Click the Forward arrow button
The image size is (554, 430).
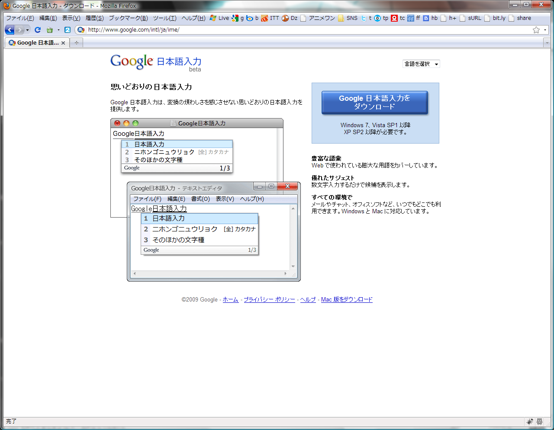click(x=20, y=30)
